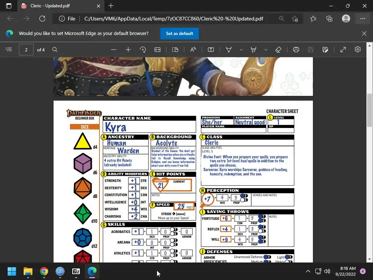Select the Add text tool
Screen dimensions: 373x280
(x=211, y=50)
